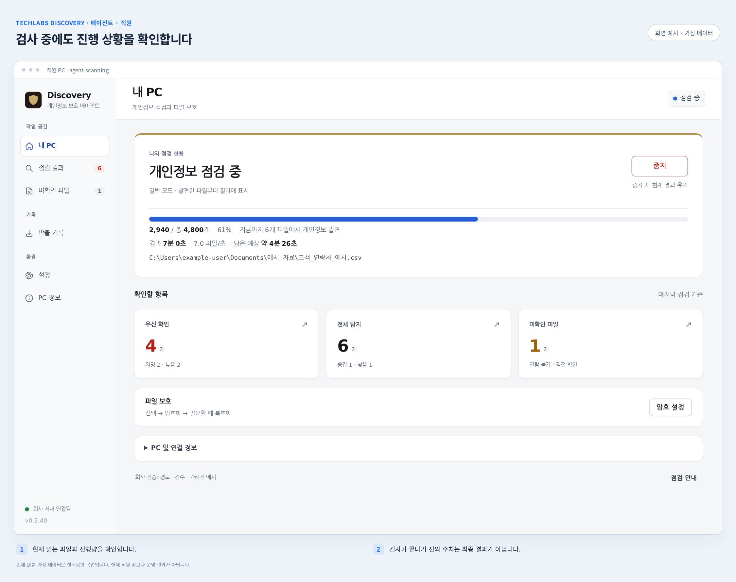This screenshot has width=736, height=582.
Task: Click the 경과 7분 0초 text
Action: (167, 244)
